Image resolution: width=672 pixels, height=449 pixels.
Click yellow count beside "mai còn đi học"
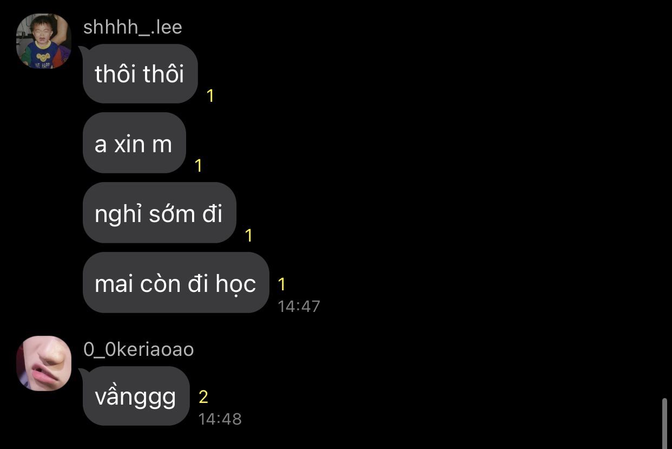point(281,284)
